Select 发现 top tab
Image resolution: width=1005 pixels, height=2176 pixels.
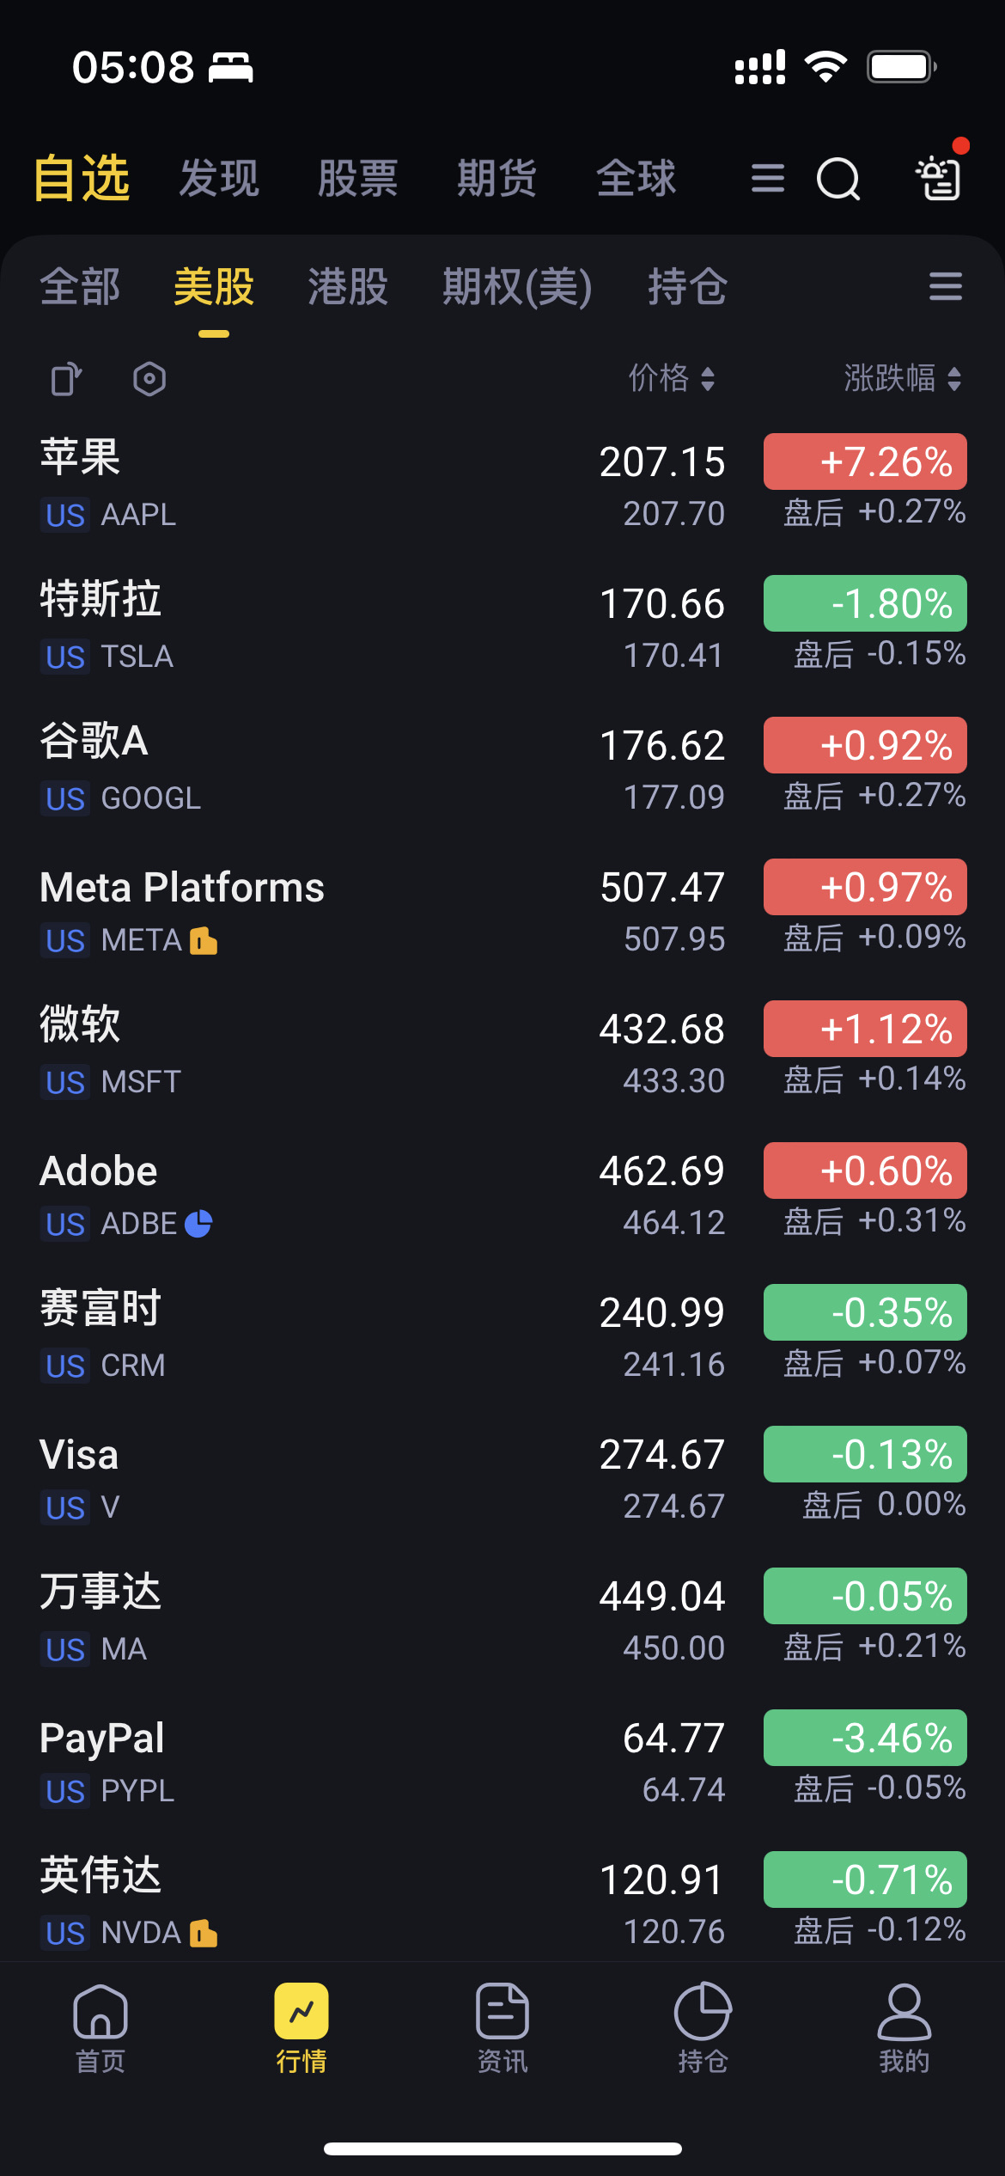[219, 179]
